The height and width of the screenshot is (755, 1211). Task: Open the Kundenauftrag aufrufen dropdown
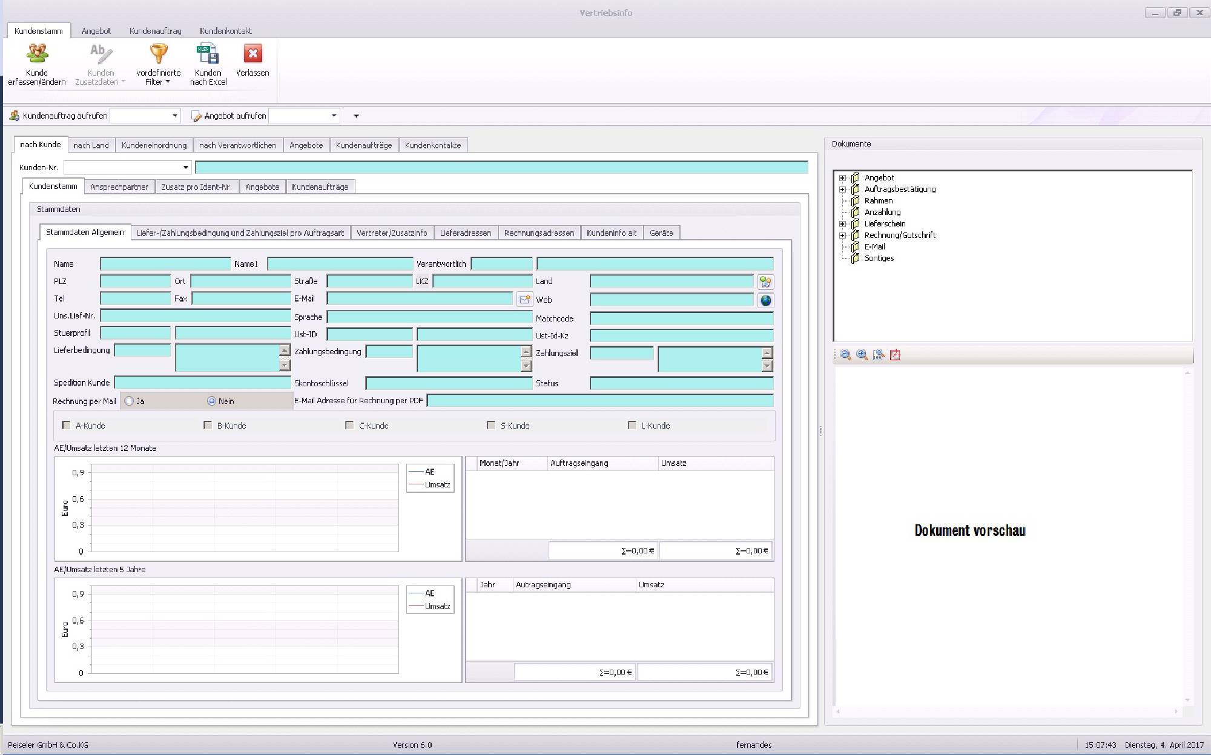(175, 116)
